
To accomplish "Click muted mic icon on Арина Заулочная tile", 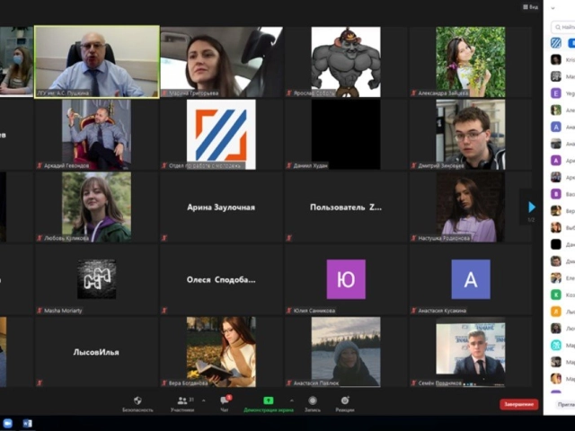I will click(164, 238).
